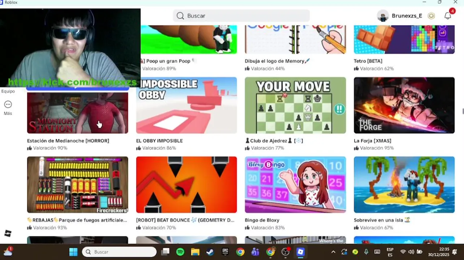The image size is (464, 260).
Task: Click the Windows taskbar Buscar search box
Action: (x=119, y=252)
